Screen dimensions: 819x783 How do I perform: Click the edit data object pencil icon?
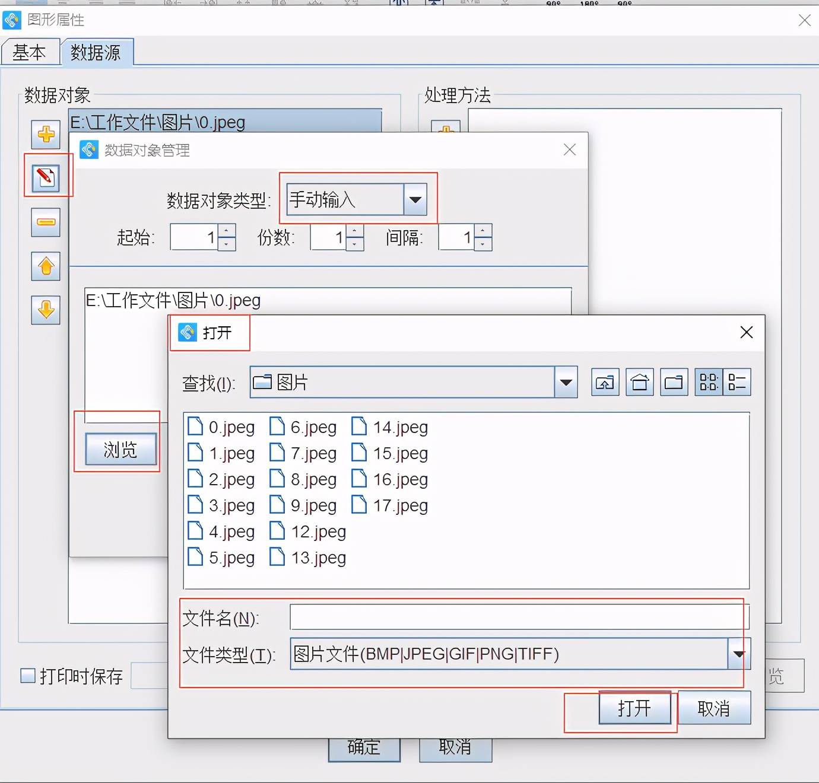click(x=46, y=177)
